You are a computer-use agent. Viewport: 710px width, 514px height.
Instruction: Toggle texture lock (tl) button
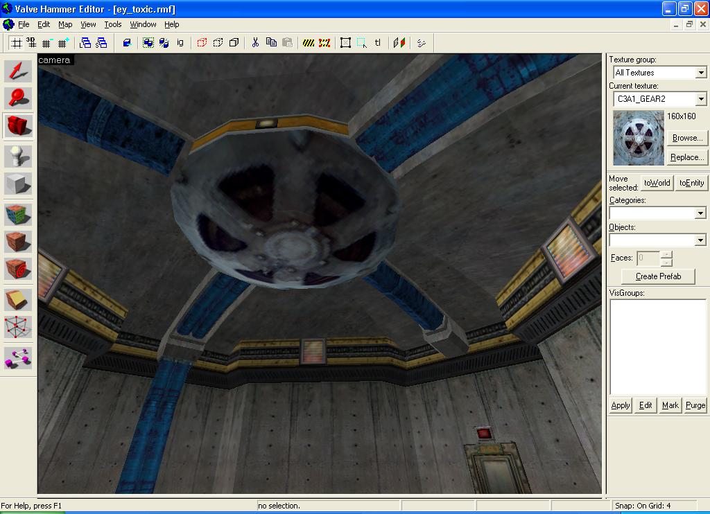378,43
